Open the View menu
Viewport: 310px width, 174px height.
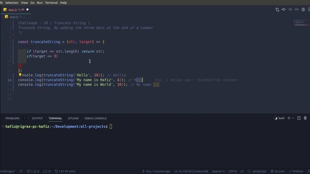[x=24, y=2]
